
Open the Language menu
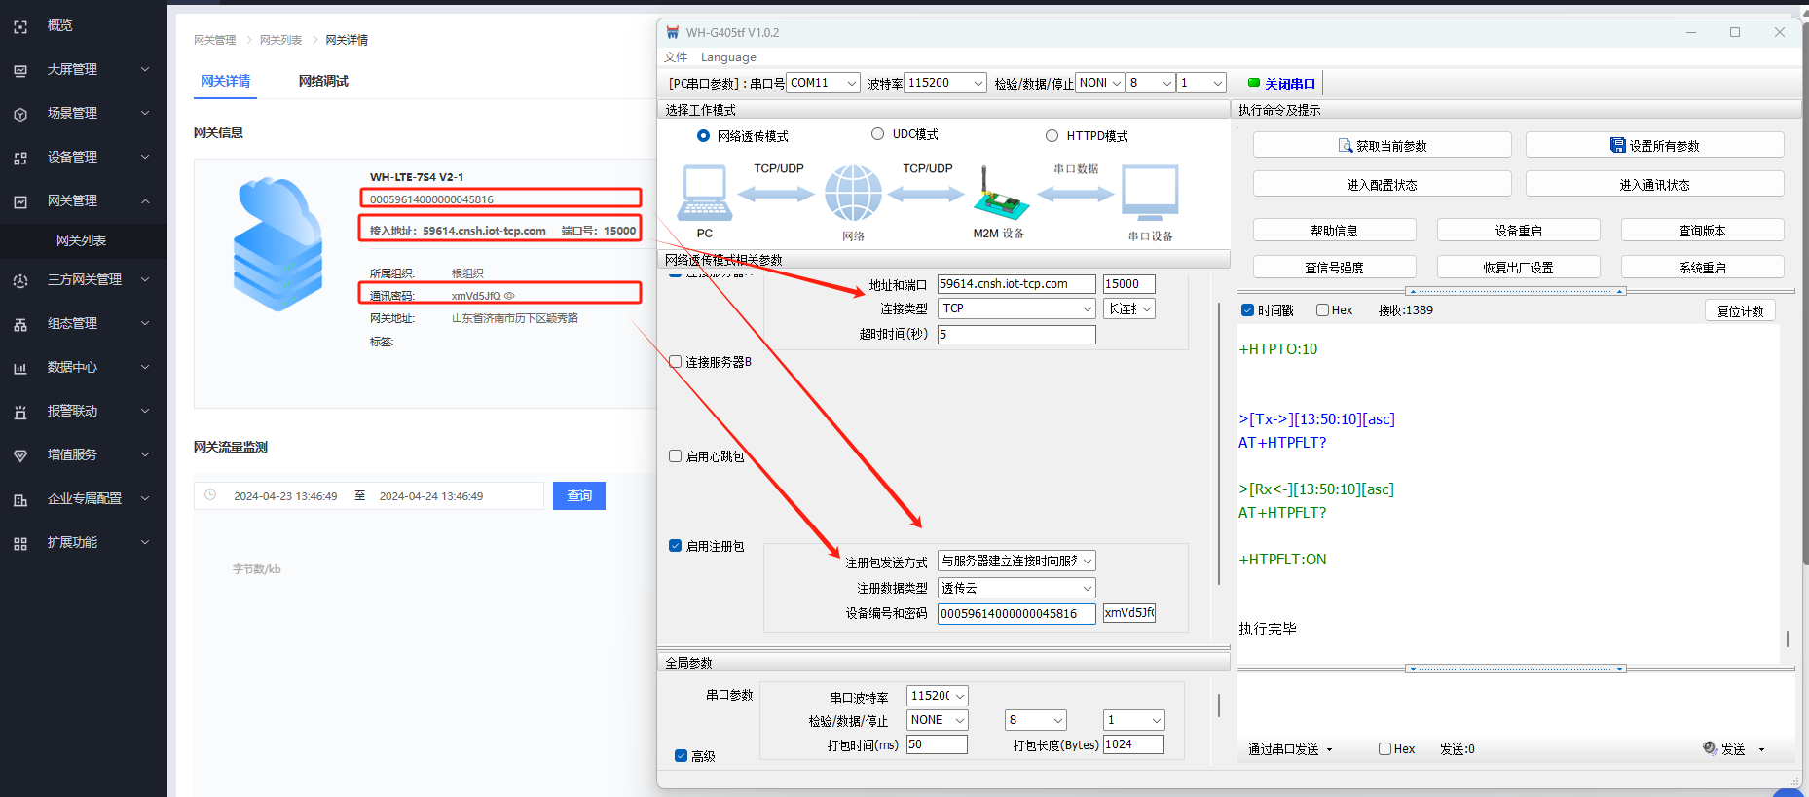(727, 57)
